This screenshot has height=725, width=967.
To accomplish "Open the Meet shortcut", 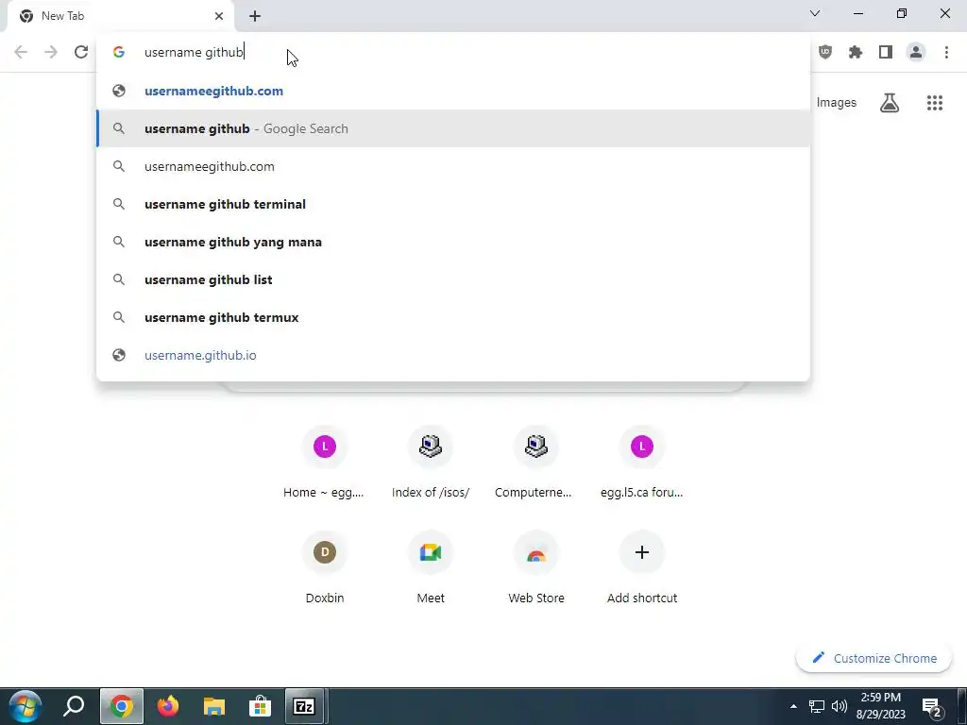I will [431, 567].
